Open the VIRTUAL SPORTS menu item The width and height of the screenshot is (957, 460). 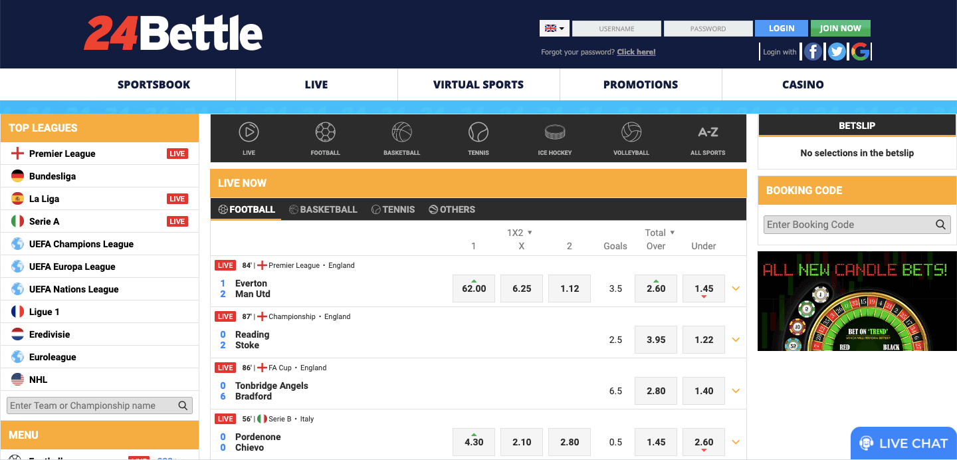pos(478,84)
